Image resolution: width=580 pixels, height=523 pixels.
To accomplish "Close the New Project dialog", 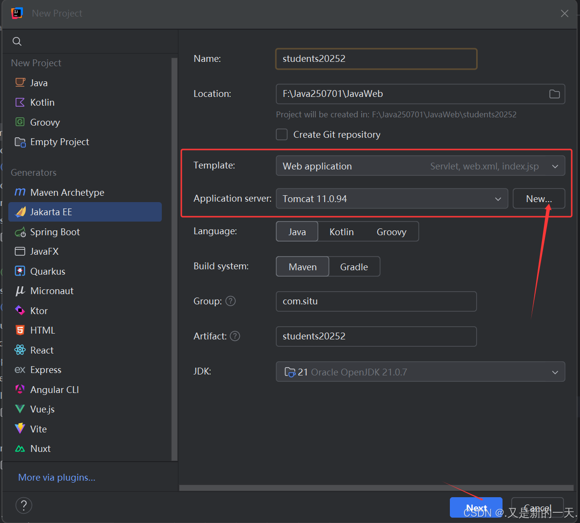I will pos(564,14).
